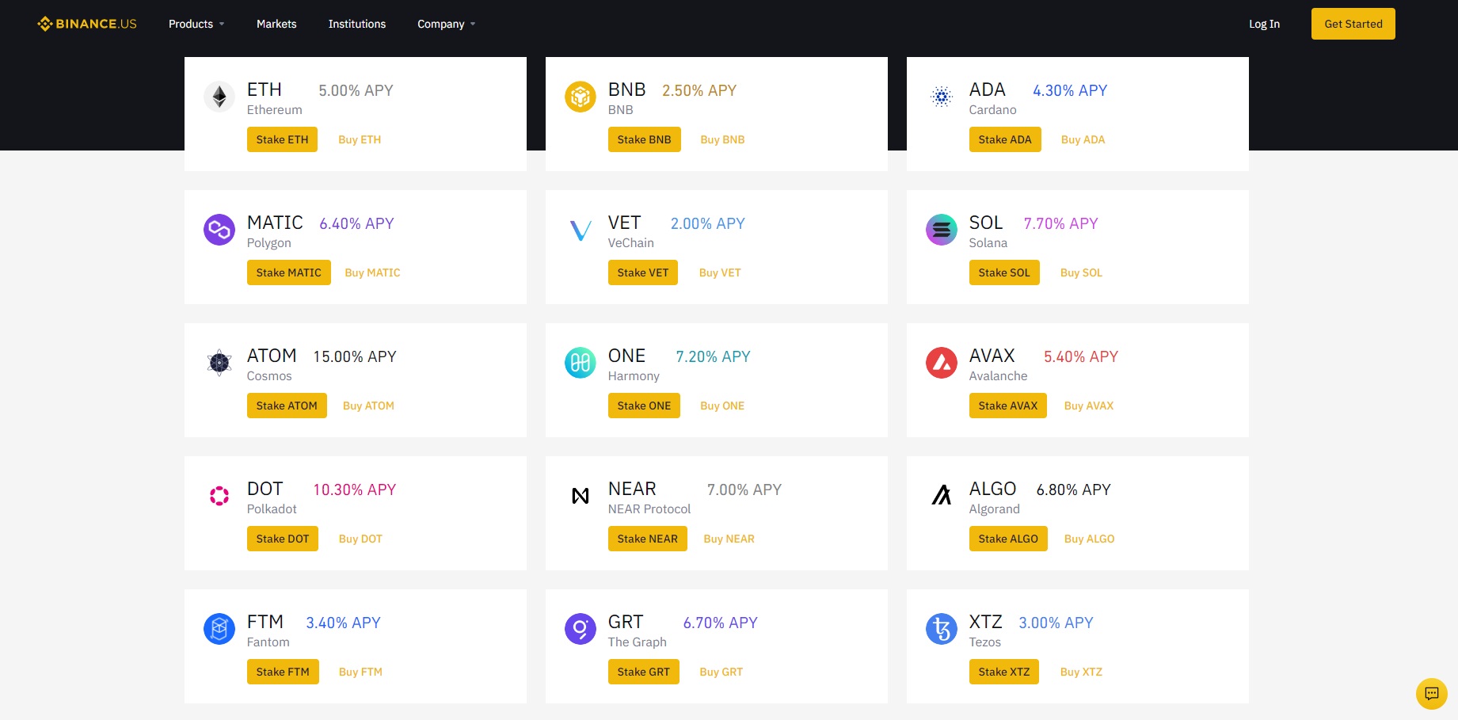Click the Stake DOT button

coord(283,539)
